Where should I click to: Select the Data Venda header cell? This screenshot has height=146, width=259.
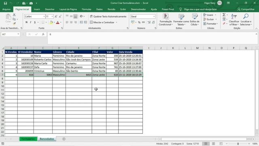(130, 52)
